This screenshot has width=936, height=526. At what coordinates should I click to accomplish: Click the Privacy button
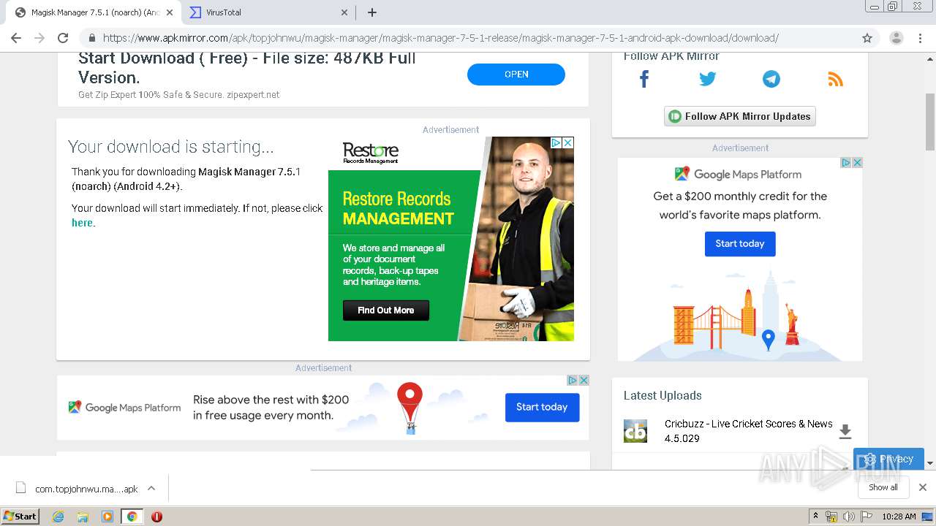pyautogui.click(x=888, y=459)
